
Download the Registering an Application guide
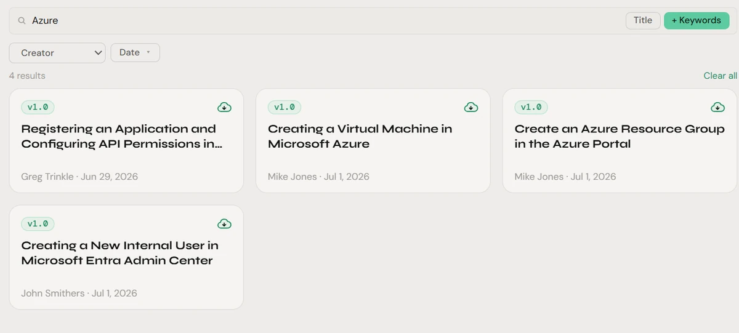pyautogui.click(x=225, y=107)
